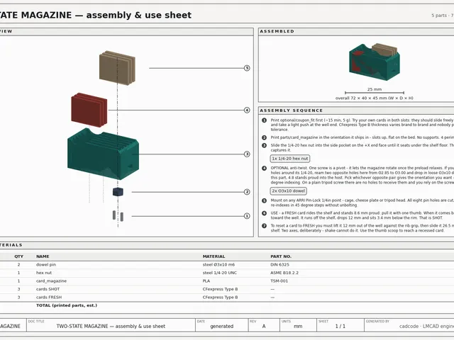This screenshot has width=454, height=340.
Task: Select the 'dowel pin' row name
Action: (46, 264)
